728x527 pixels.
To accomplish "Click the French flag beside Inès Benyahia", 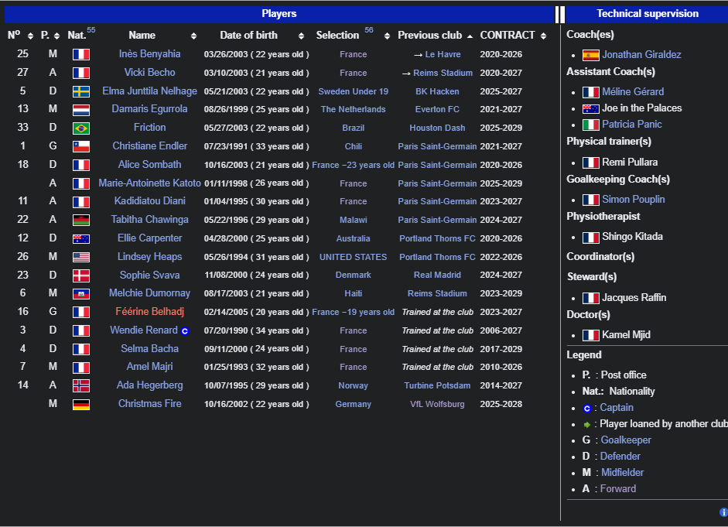I will pyautogui.click(x=81, y=54).
